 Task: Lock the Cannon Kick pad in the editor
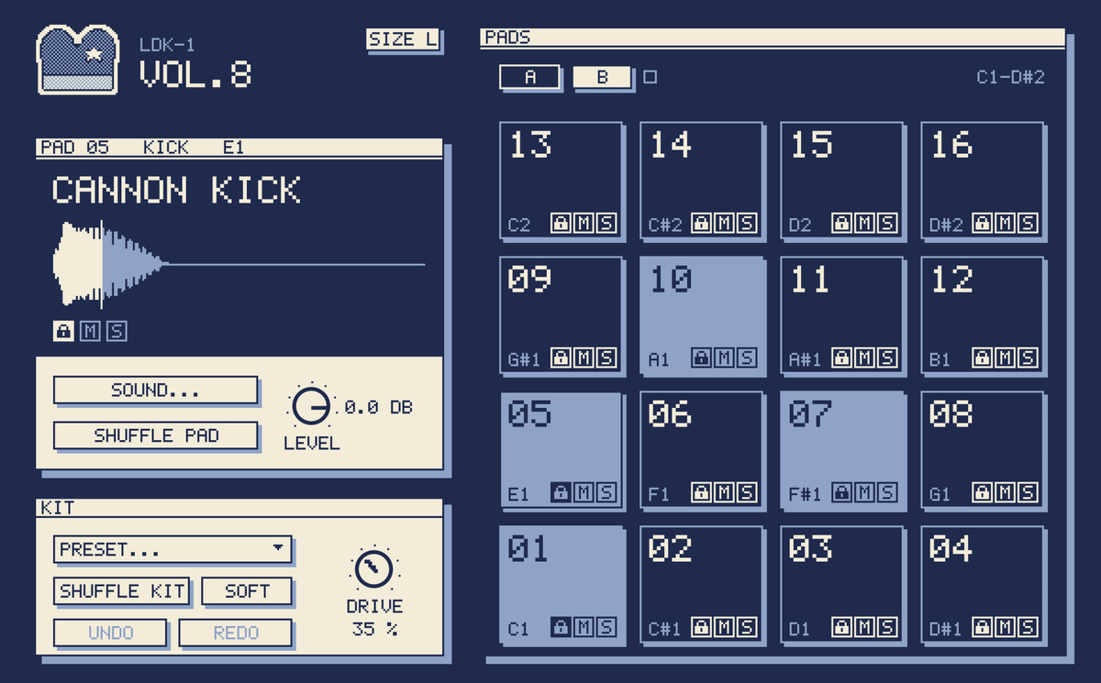pos(63,331)
